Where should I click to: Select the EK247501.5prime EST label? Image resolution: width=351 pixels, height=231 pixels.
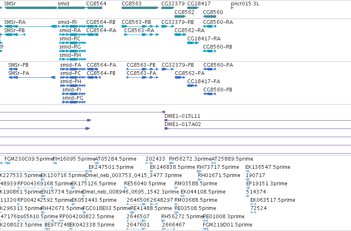tap(111, 167)
